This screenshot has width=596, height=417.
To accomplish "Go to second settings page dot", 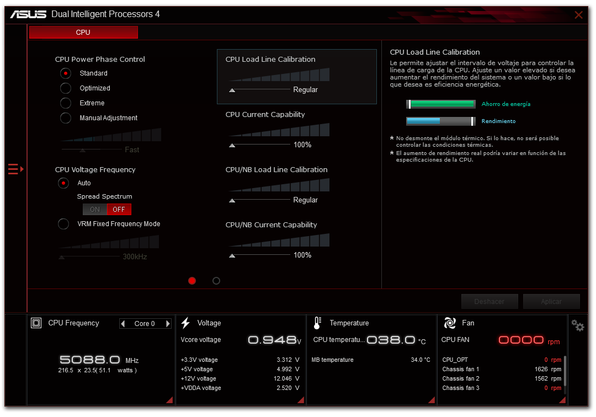I will [216, 281].
